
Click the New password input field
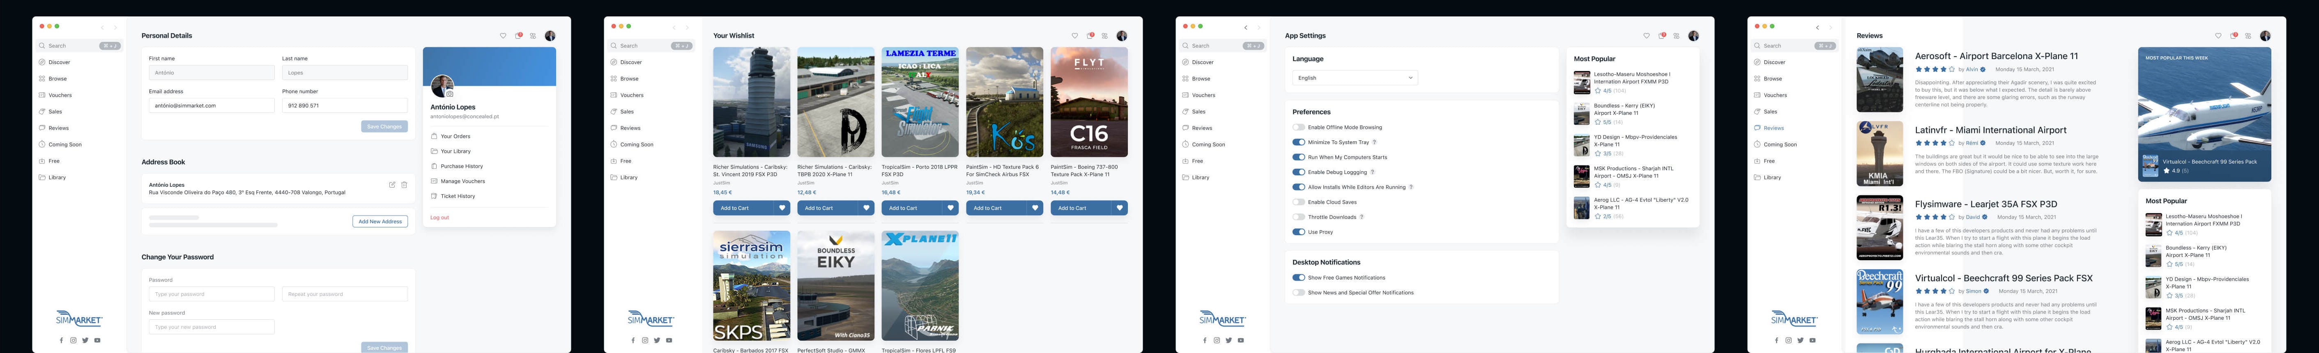point(212,327)
